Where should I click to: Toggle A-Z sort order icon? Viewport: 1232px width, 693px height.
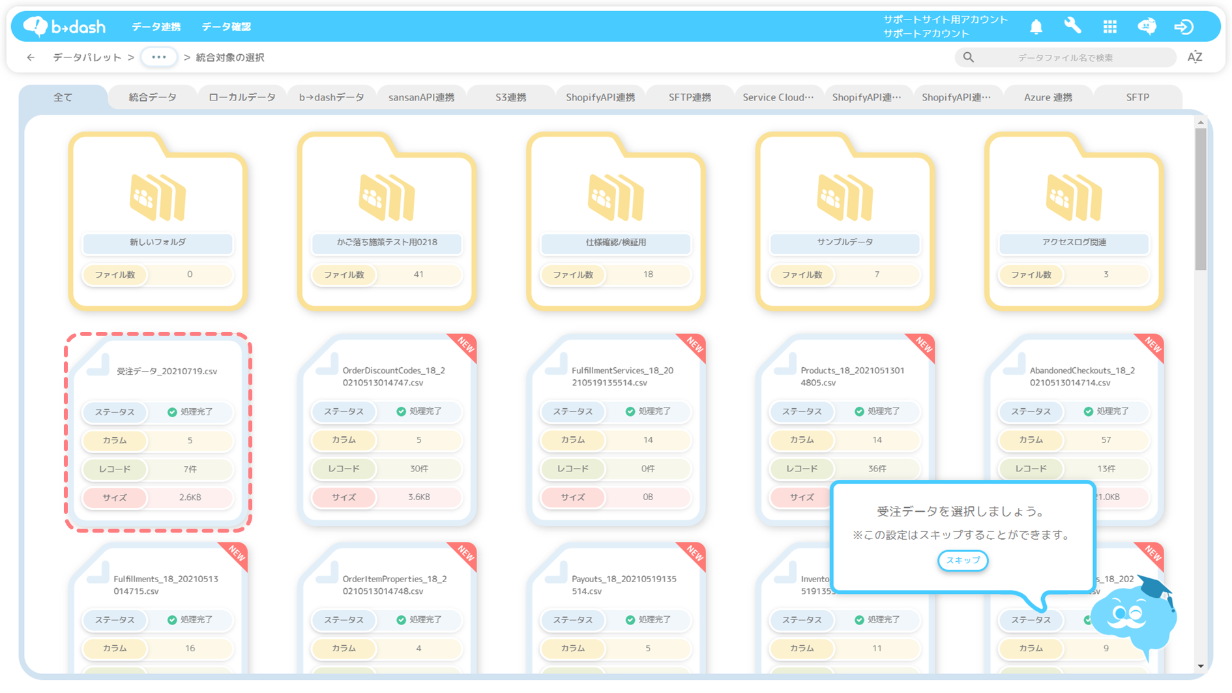pos(1195,57)
